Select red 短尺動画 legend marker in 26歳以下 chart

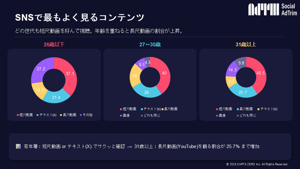(18, 115)
